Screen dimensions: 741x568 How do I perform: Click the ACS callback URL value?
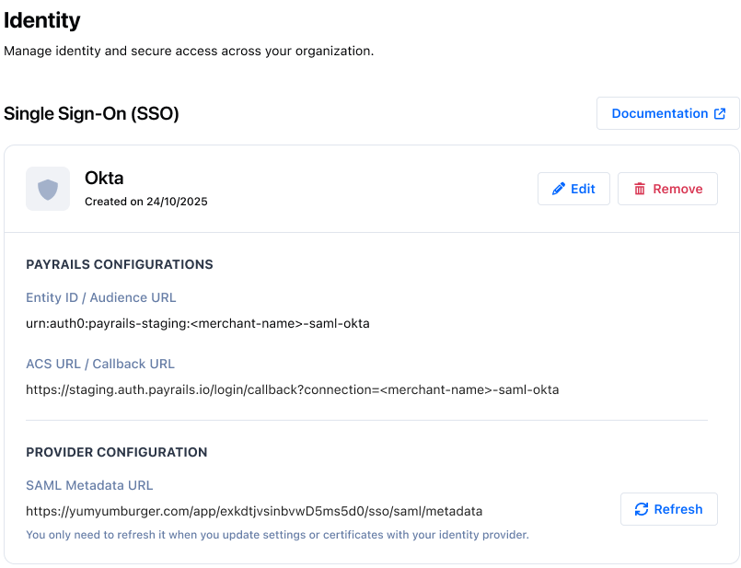point(292,389)
